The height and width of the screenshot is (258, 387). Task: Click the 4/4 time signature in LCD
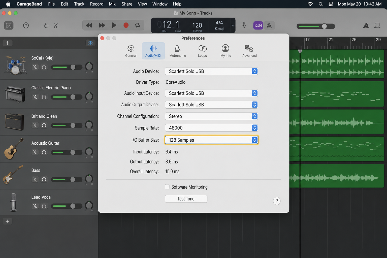219,22
